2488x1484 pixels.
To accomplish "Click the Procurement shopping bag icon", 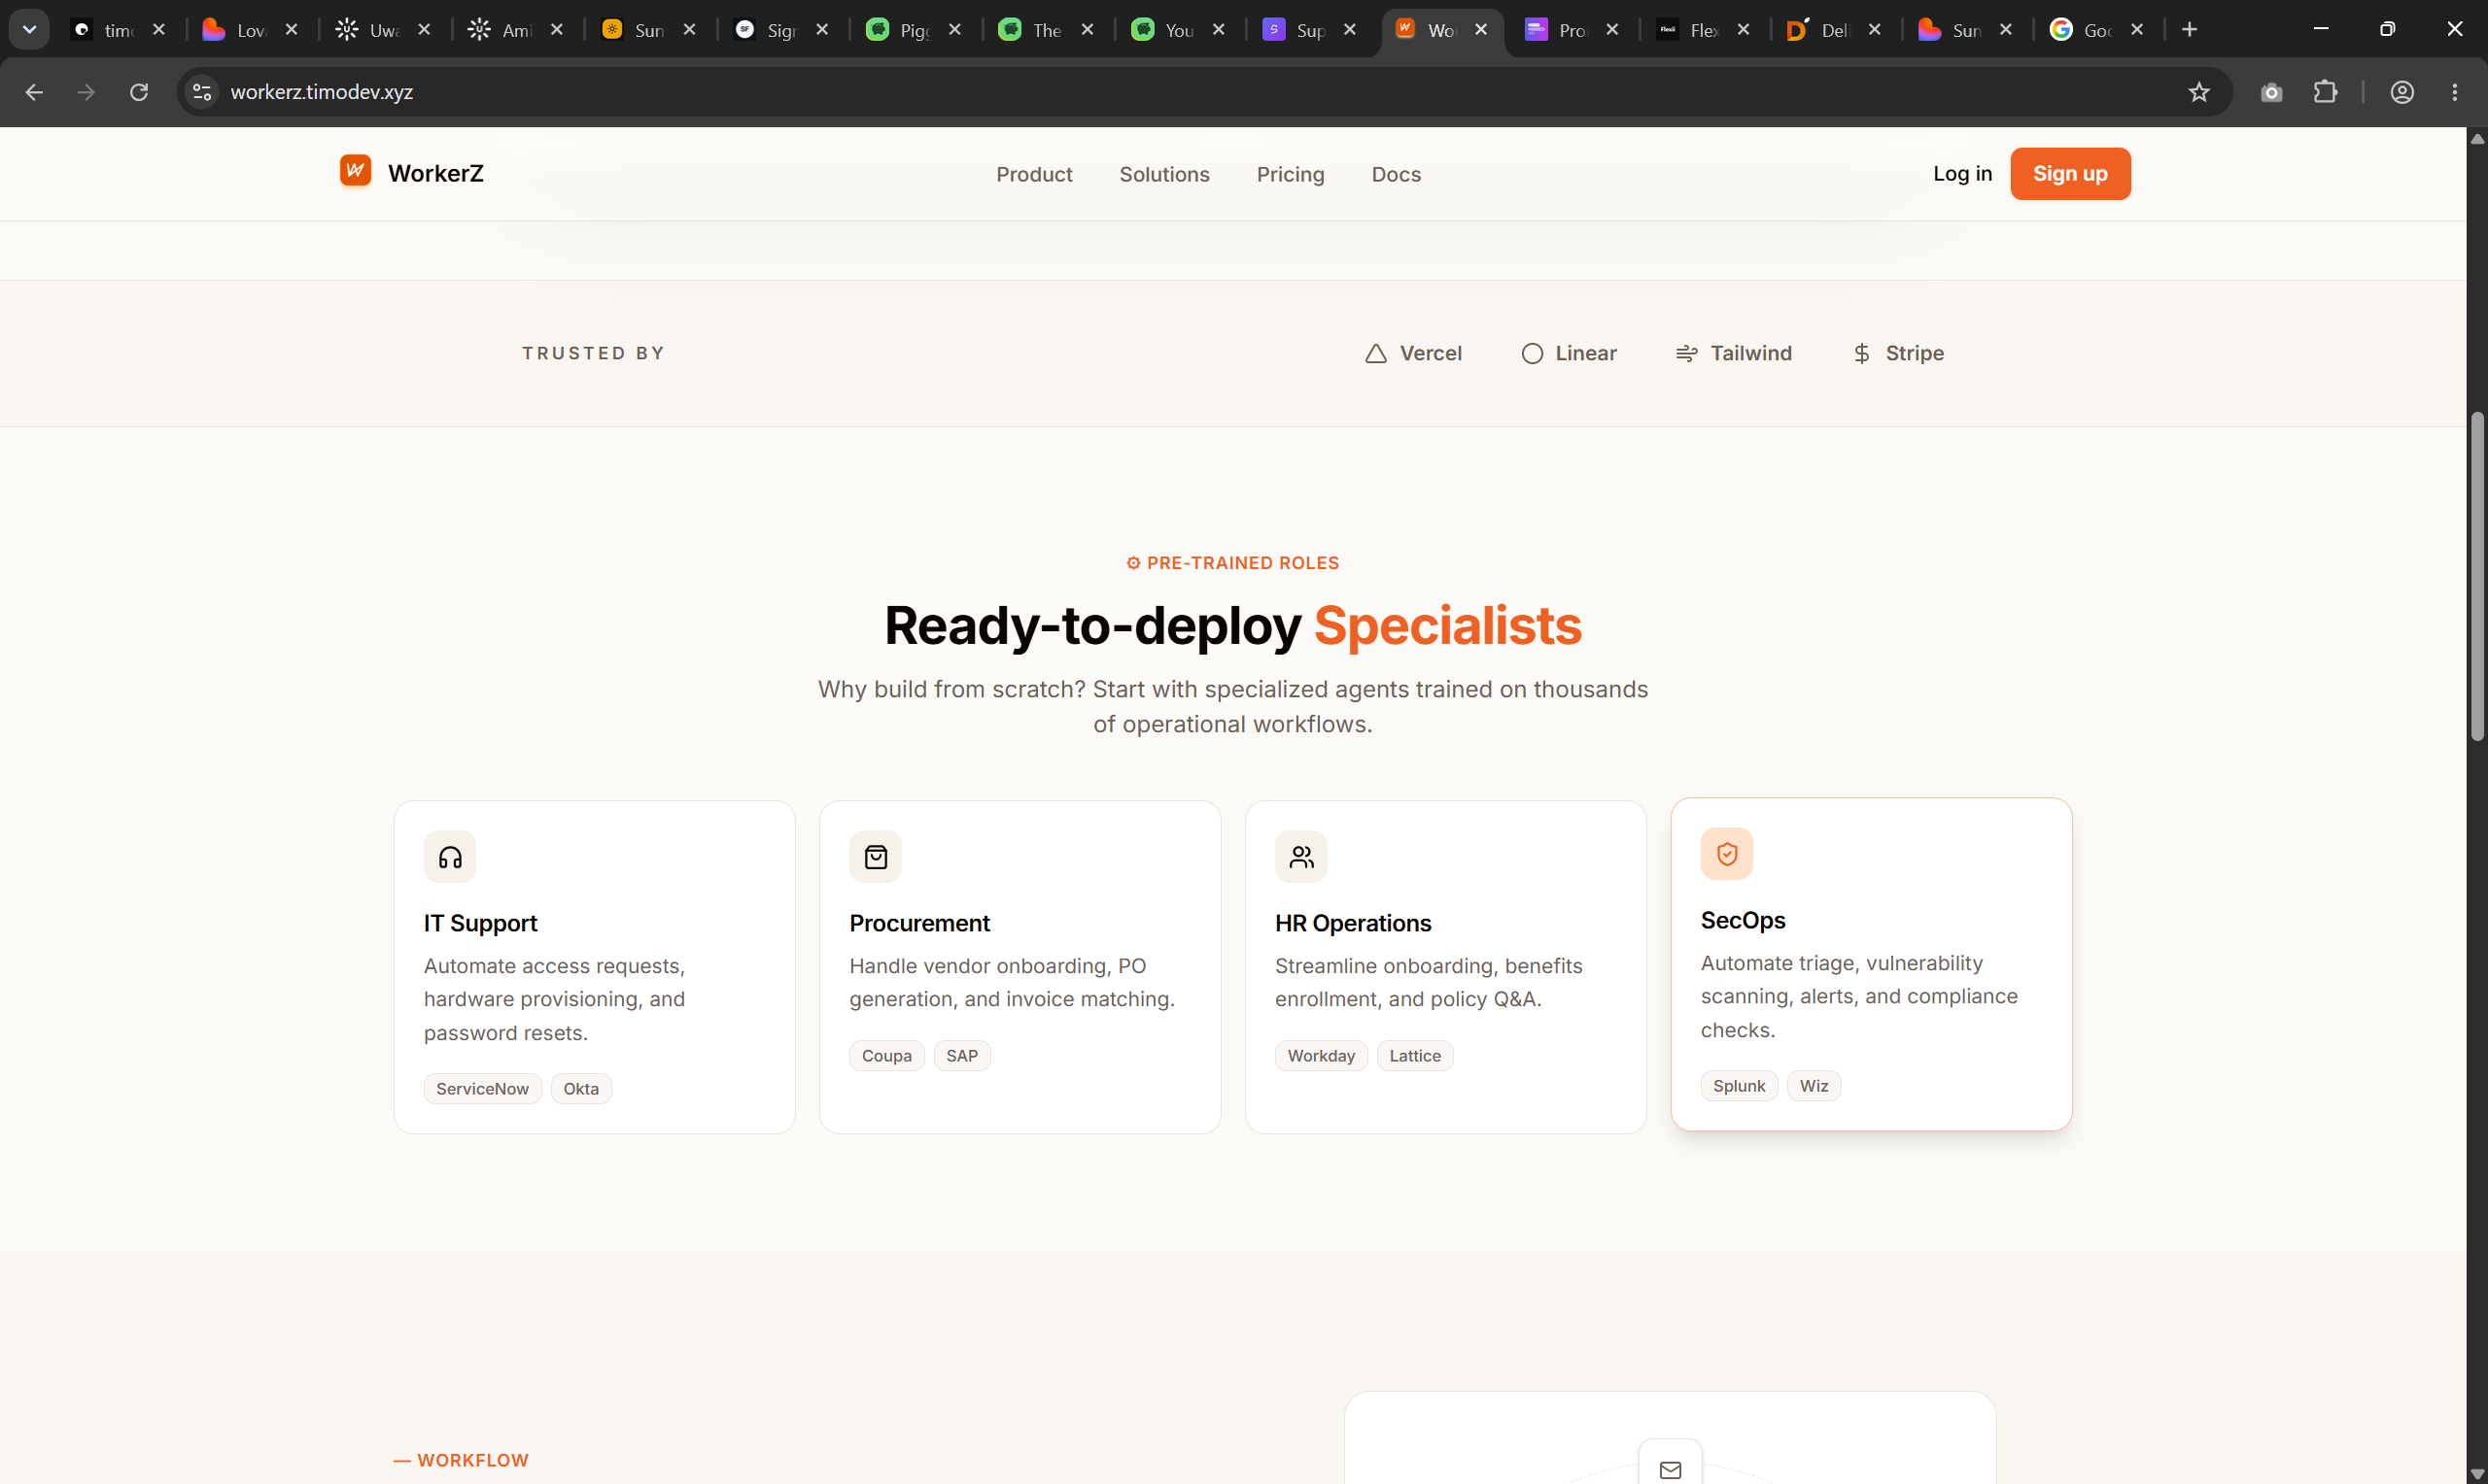I will point(876,857).
